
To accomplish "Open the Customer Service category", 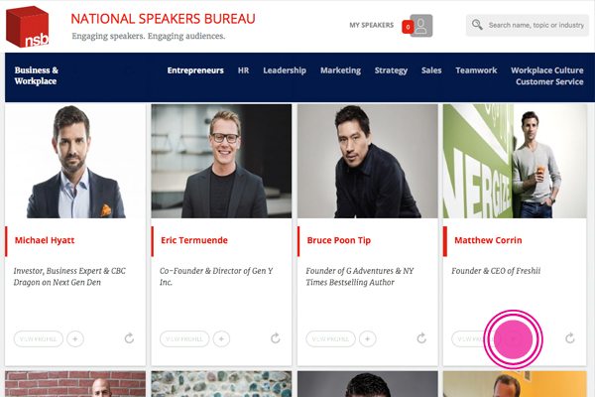I will point(549,82).
